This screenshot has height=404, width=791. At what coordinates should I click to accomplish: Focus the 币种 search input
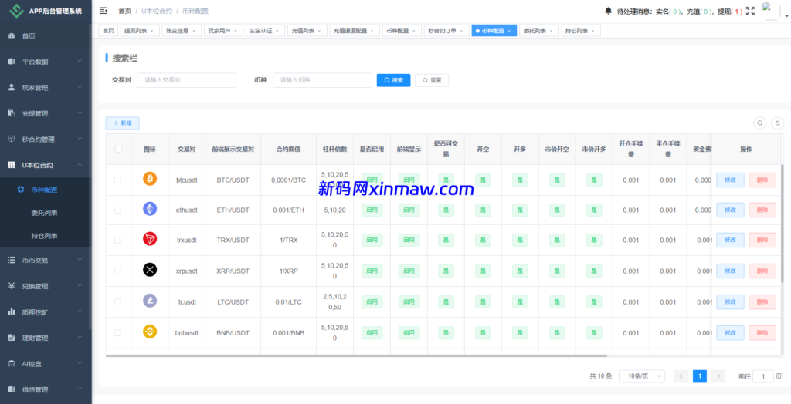(x=322, y=80)
